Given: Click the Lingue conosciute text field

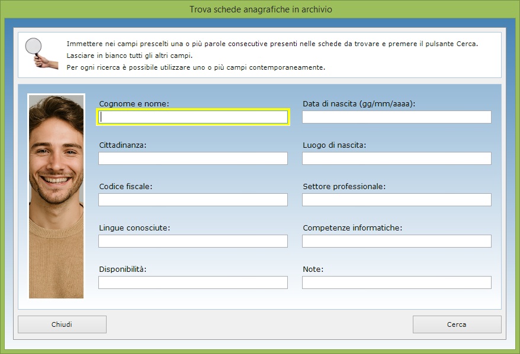Looking at the screenshot, I should [x=193, y=241].
